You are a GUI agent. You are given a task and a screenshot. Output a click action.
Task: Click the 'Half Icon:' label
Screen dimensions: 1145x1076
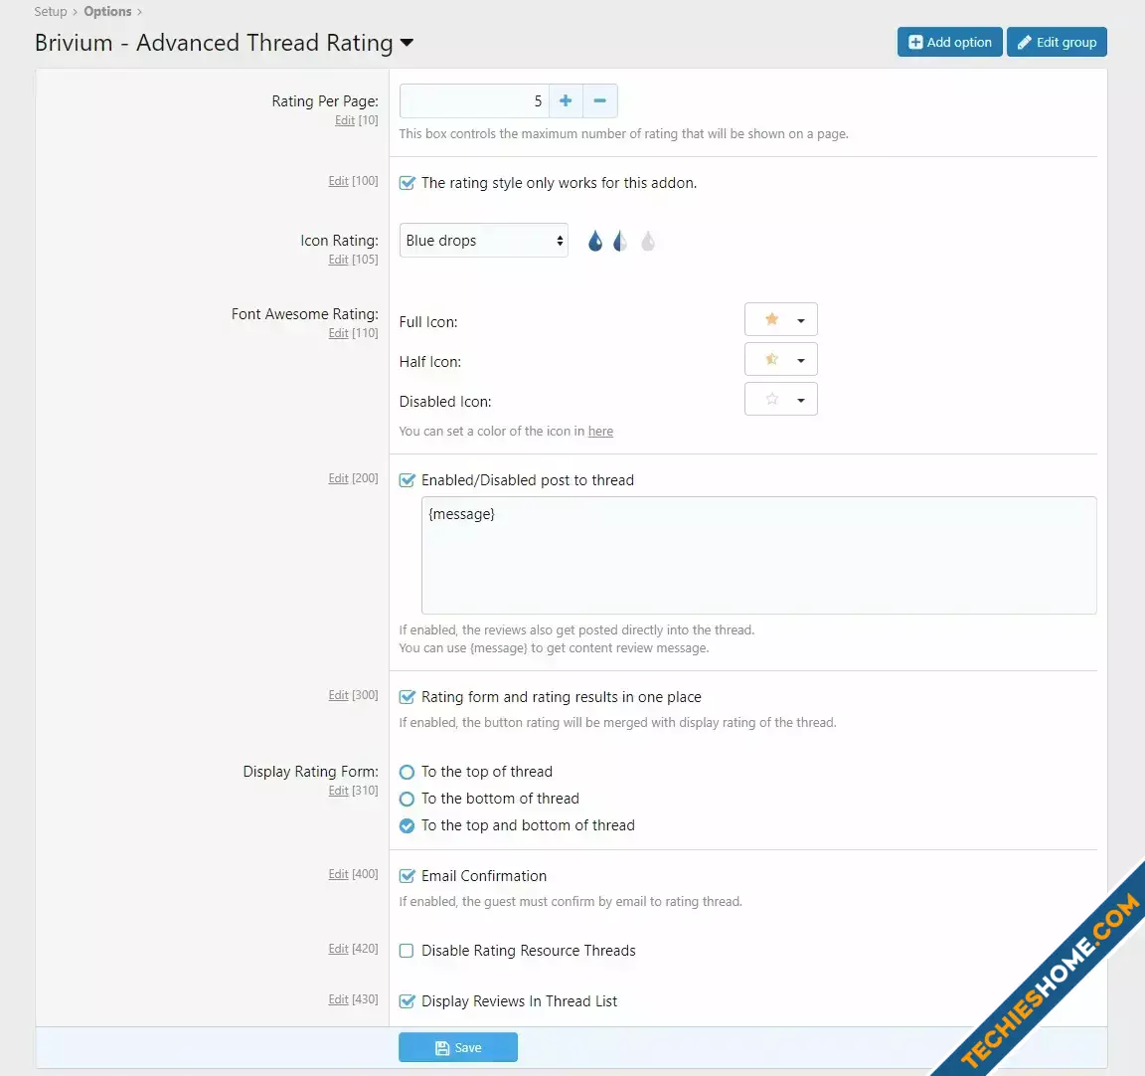(x=430, y=362)
